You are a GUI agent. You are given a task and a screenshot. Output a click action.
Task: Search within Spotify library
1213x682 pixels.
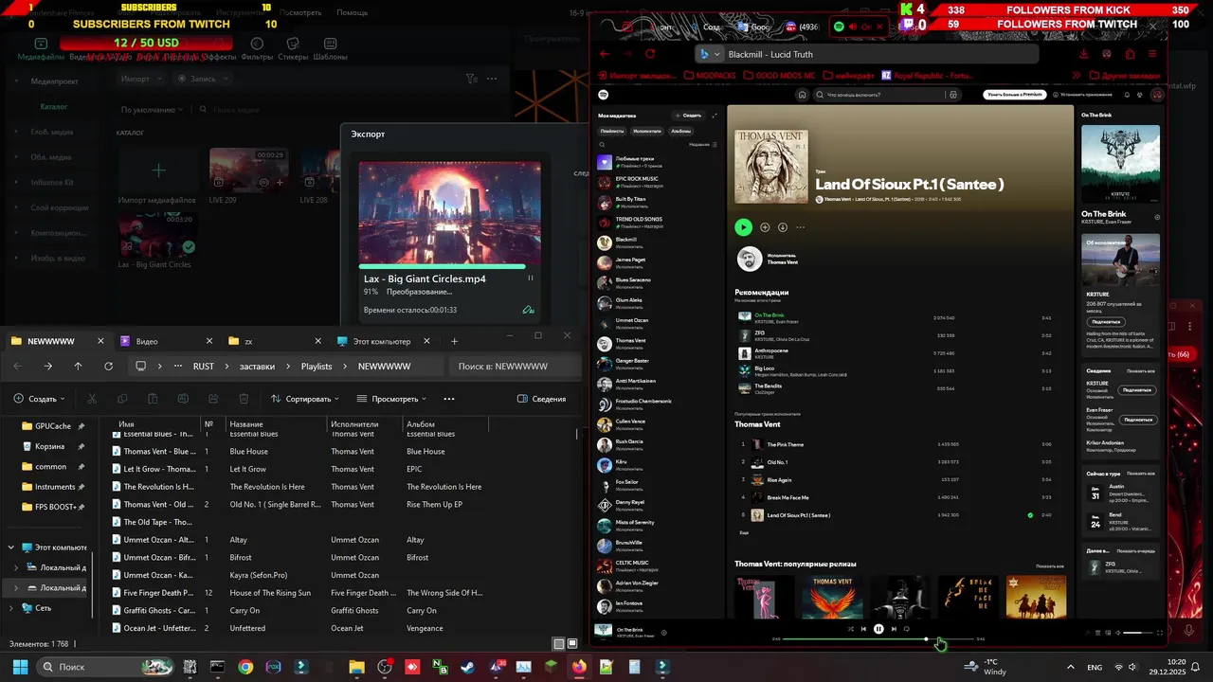tap(604, 144)
